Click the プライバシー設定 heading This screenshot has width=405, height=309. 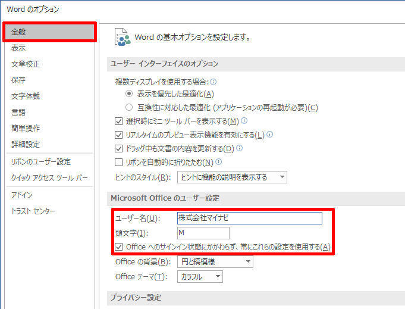(x=136, y=298)
